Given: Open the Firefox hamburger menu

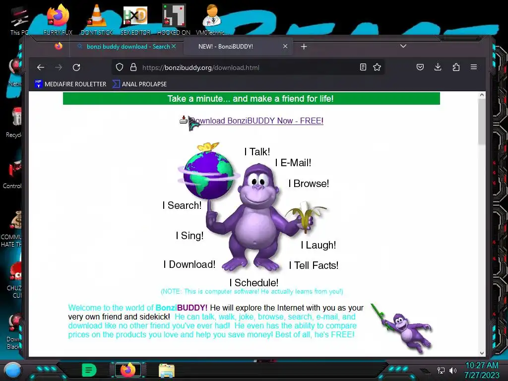Looking at the screenshot, I should click(474, 67).
